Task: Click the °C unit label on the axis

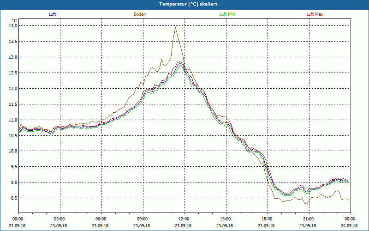Action: pos(15,20)
